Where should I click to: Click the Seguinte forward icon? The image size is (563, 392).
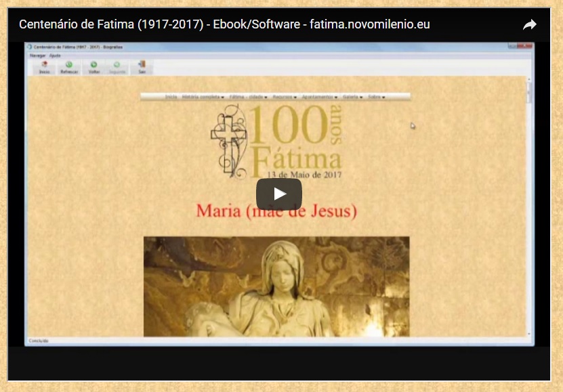click(117, 67)
